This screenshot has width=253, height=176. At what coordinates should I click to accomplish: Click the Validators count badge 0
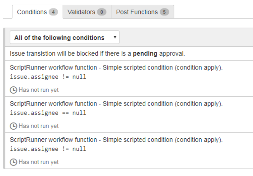point(102,12)
